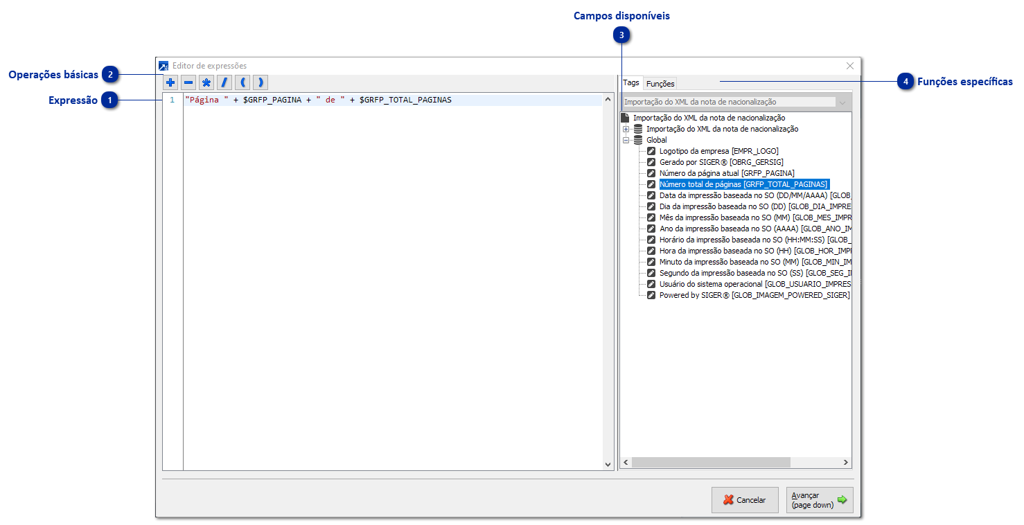This screenshot has height=525, width=1024.
Task: Insert the plus operator
Action: click(170, 83)
